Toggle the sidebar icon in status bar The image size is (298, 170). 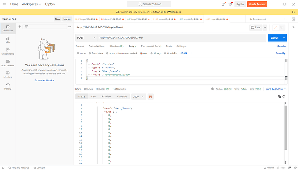(3, 168)
